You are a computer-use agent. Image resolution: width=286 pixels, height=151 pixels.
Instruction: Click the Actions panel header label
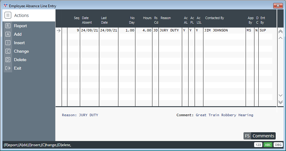click(22, 15)
